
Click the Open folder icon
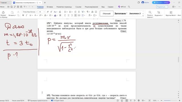coord(8,7)
